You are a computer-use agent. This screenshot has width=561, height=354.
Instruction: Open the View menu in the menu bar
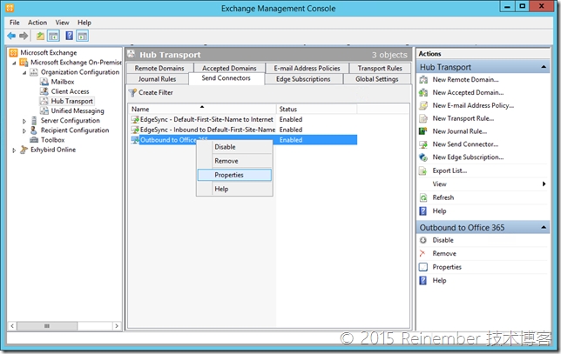coord(62,23)
